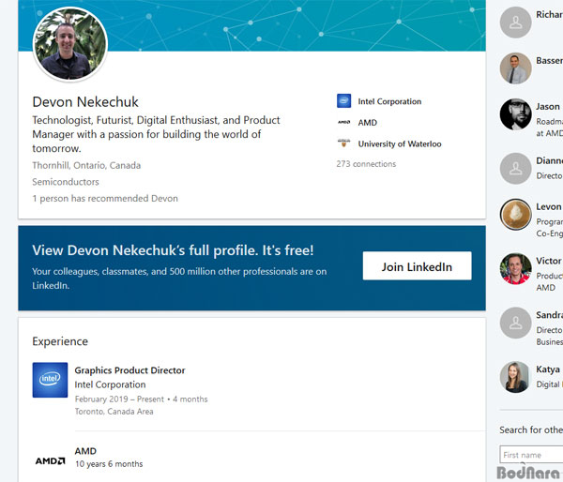Screen dimensions: 563x482
Task: Click Sandra's placeholder avatar in sidebar
Action: 515,323
